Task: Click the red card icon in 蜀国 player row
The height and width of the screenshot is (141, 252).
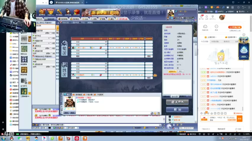Action: (100, 48)
